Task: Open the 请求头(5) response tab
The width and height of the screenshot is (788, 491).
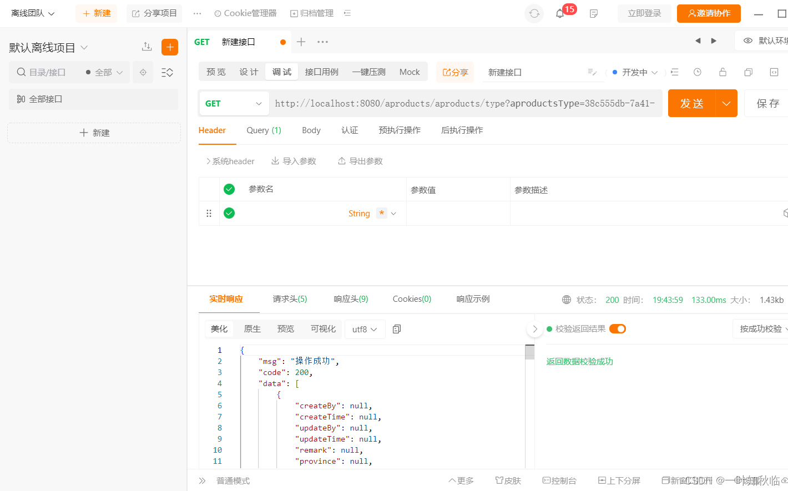Action: (290, 298)
